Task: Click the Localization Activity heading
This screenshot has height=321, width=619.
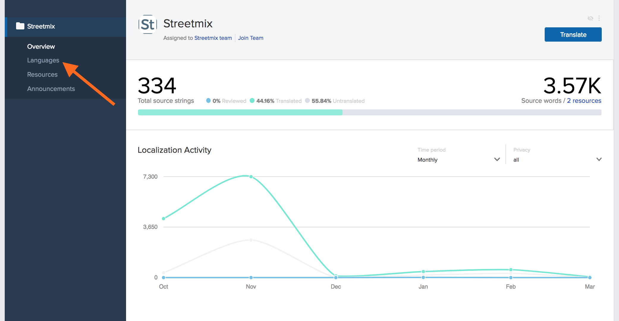Action: 175,150
